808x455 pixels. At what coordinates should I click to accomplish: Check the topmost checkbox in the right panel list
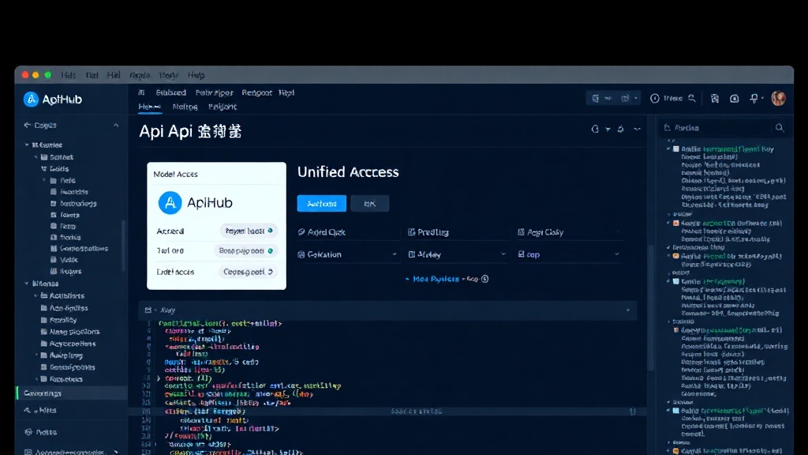[x=676, y=149]
